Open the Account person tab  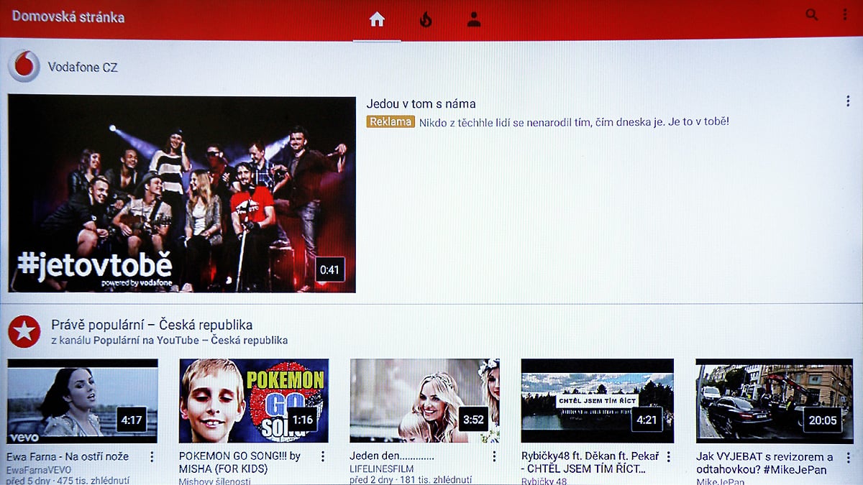pyautogui.click(x=473, y=19)
